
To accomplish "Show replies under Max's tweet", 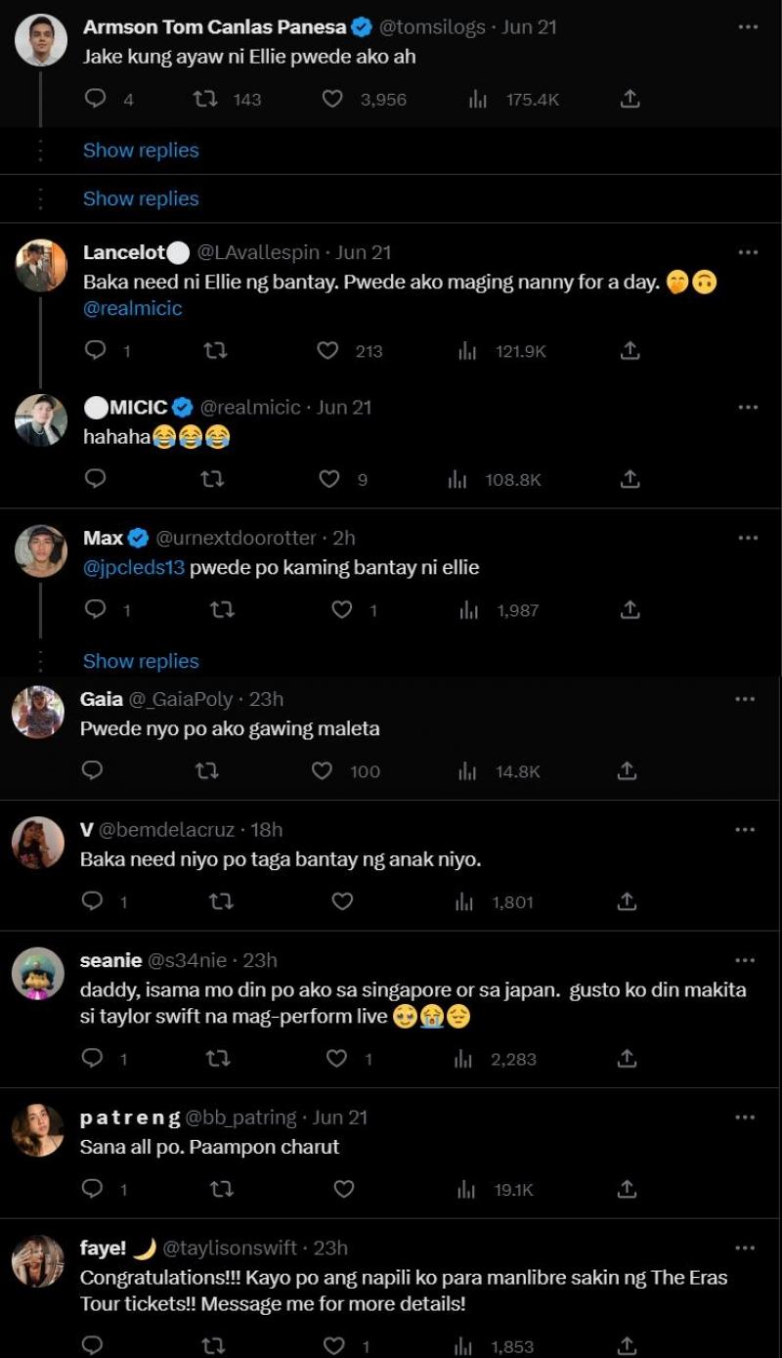I will (x=141, y=661).
